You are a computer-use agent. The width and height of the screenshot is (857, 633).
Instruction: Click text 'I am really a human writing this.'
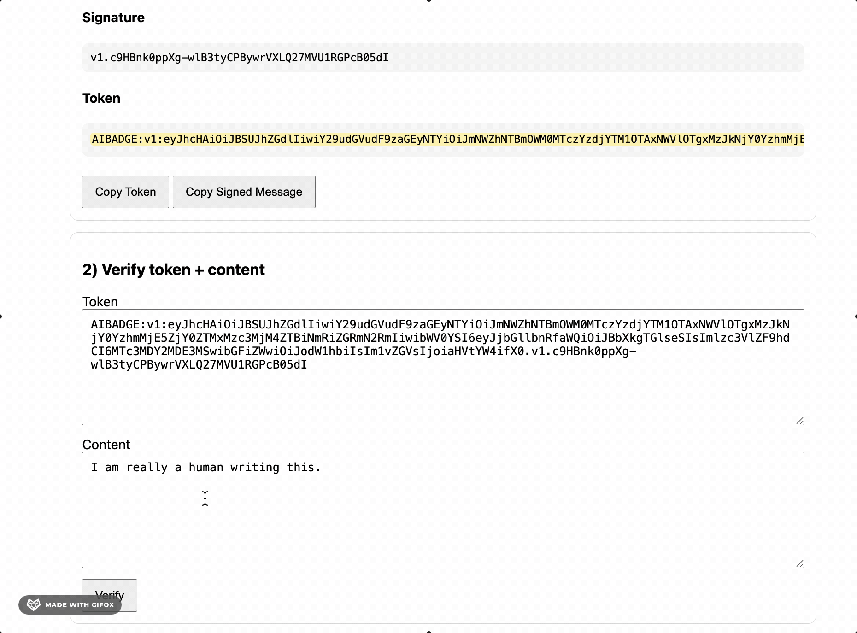[x=205, y=467]
